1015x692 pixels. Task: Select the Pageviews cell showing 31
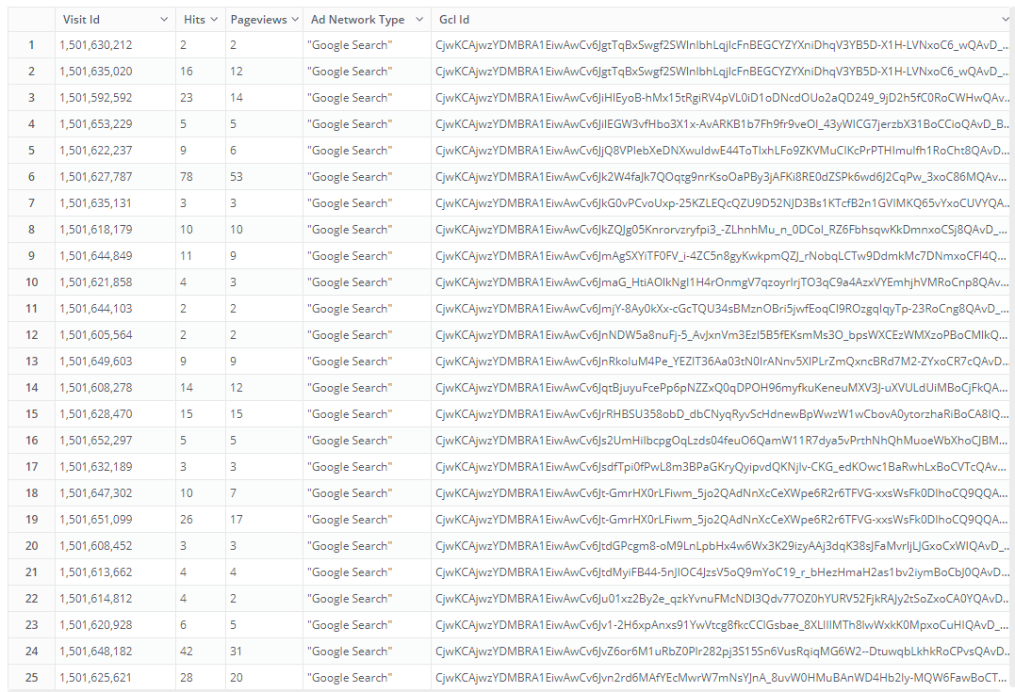click(237, 652)
